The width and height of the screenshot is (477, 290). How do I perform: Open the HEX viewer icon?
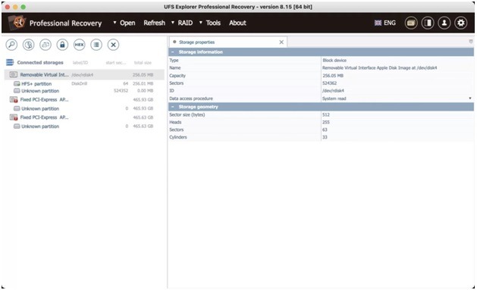point(80,45)
